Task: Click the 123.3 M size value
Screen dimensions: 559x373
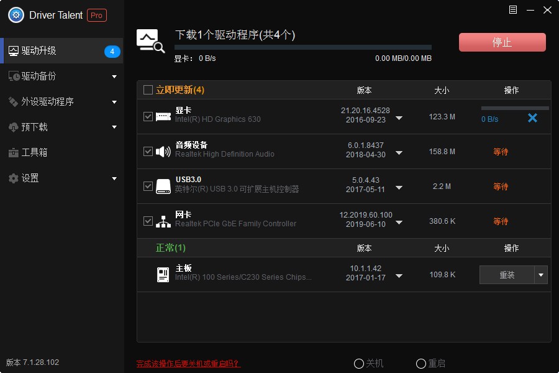Action: (442, 117)
